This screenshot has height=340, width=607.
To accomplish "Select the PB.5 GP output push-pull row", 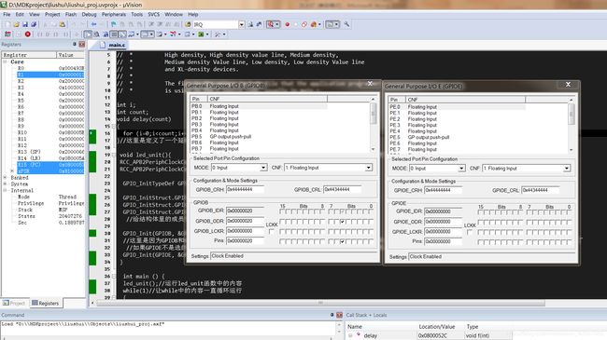I will [258, 137].
